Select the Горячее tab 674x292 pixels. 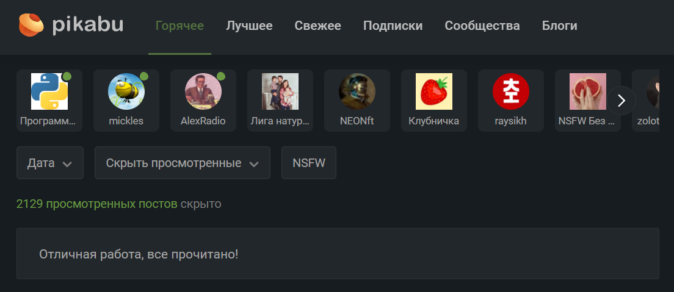179,26
